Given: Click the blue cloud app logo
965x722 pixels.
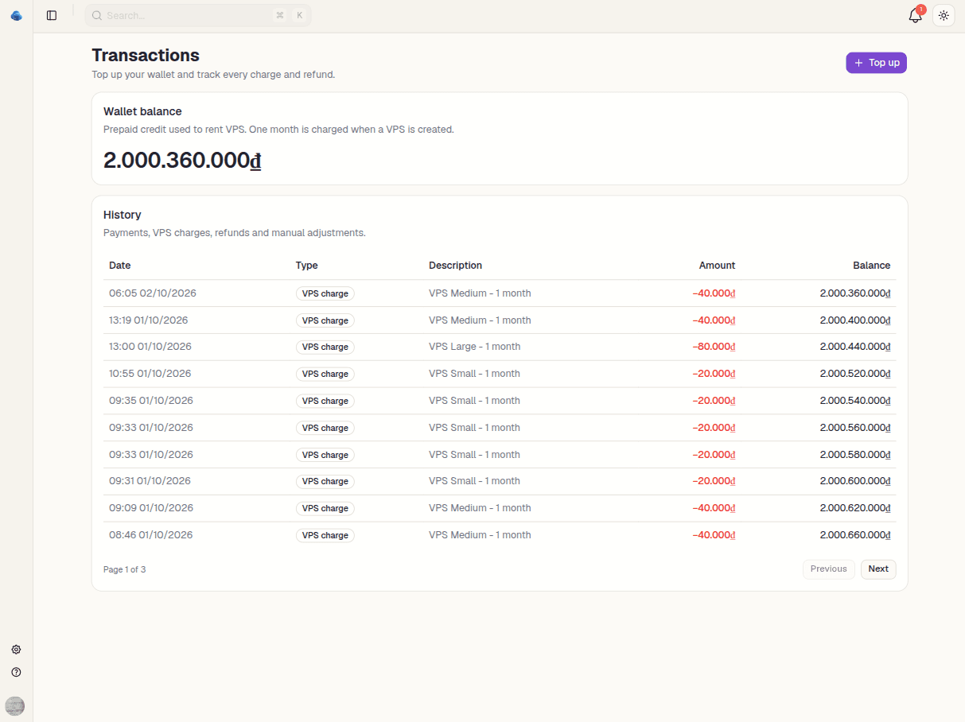Looking at the screenshot, I should coord(16,15).
